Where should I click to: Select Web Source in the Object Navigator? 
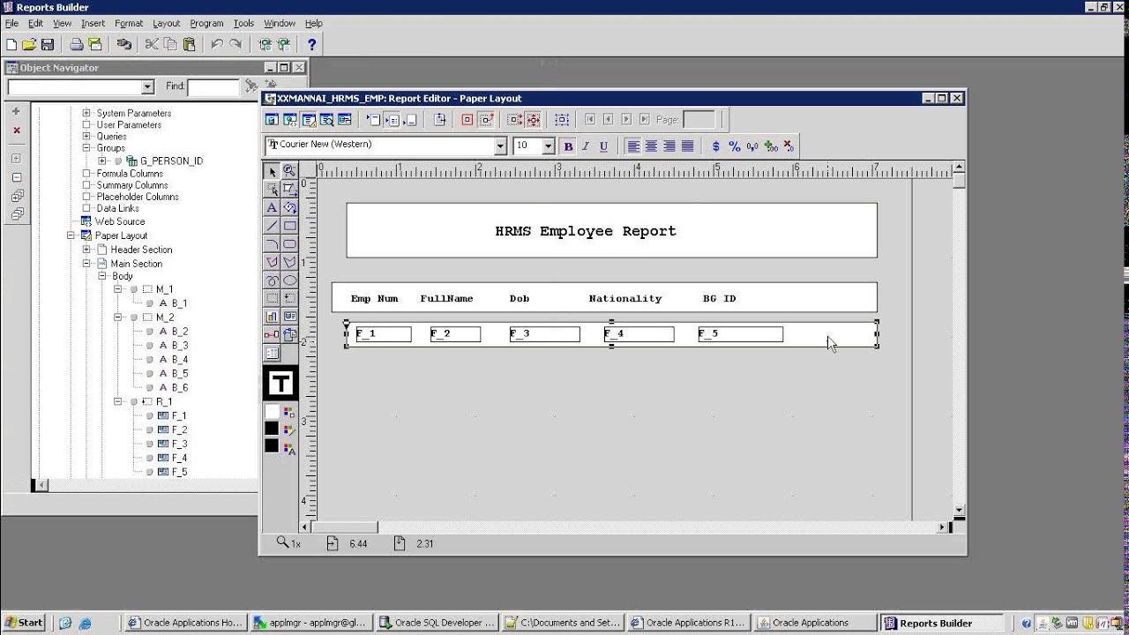(120, 221)
